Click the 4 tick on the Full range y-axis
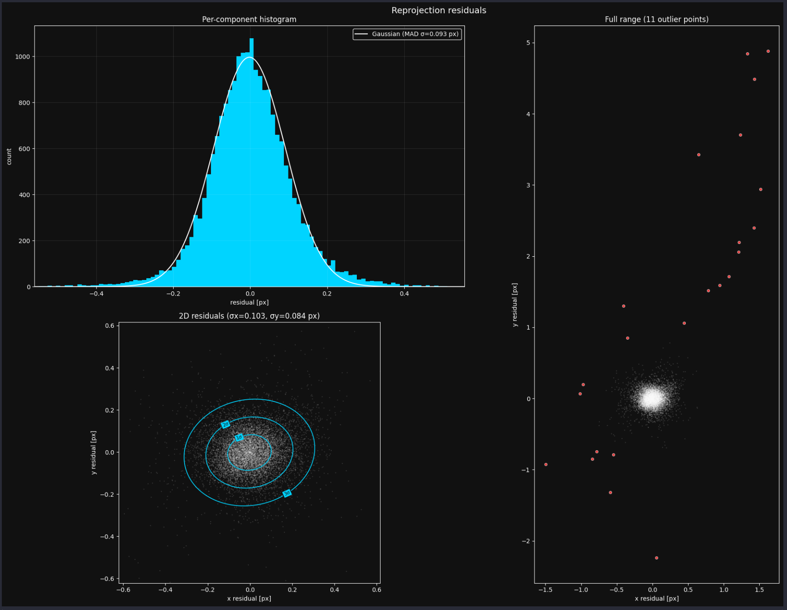The height and width of the screenshot is (610, 787). pos(528,114)
